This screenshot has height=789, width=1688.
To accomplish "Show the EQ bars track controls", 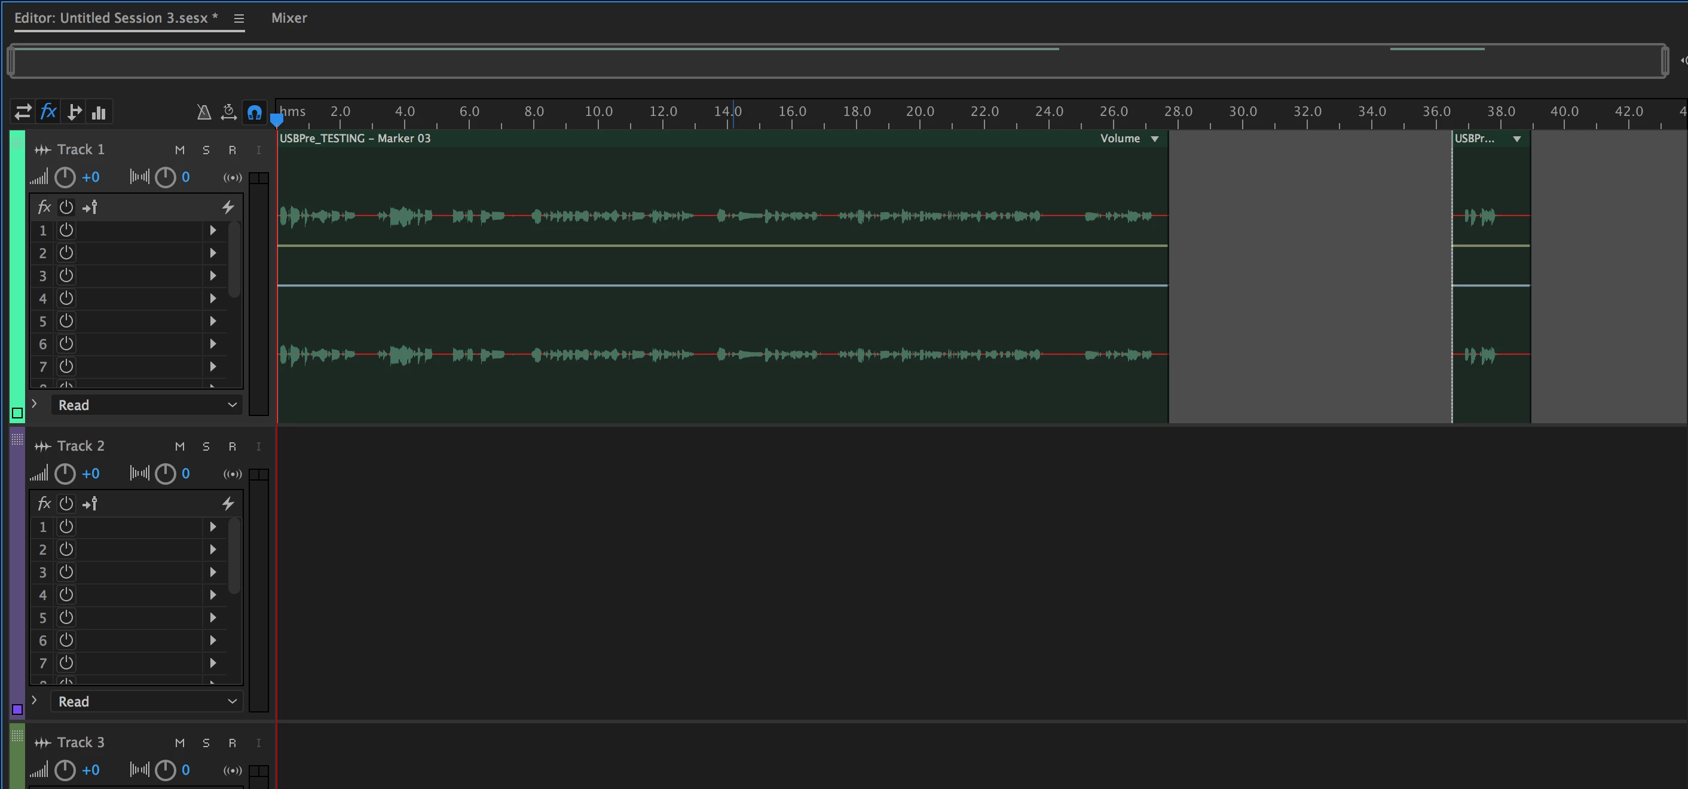I will [99, 112].
